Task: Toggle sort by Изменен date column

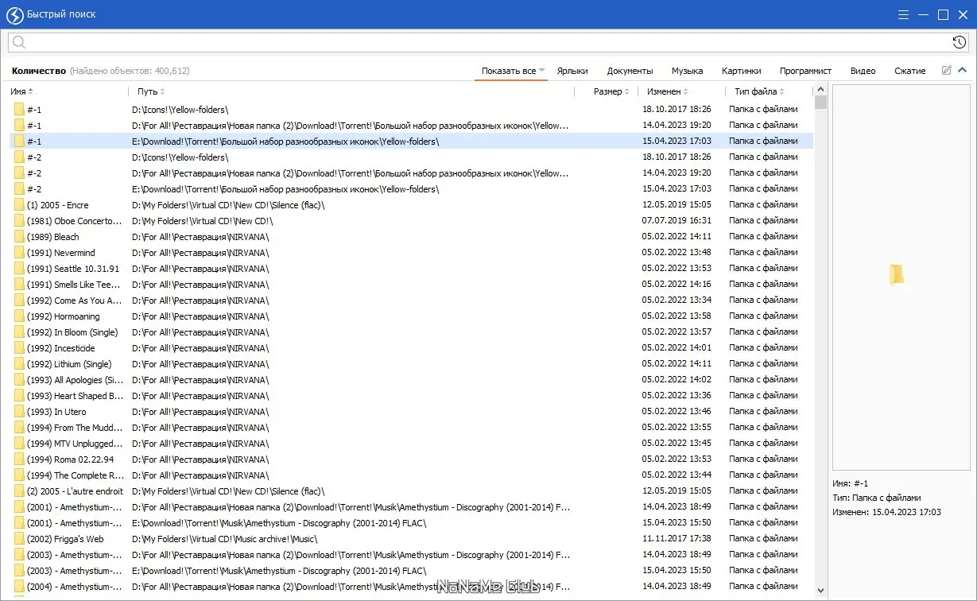Action: click(685, 92)
